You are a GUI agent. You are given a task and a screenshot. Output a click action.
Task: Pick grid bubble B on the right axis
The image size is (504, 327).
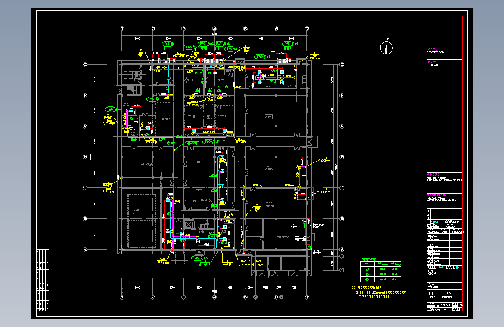tap(342, 219)
